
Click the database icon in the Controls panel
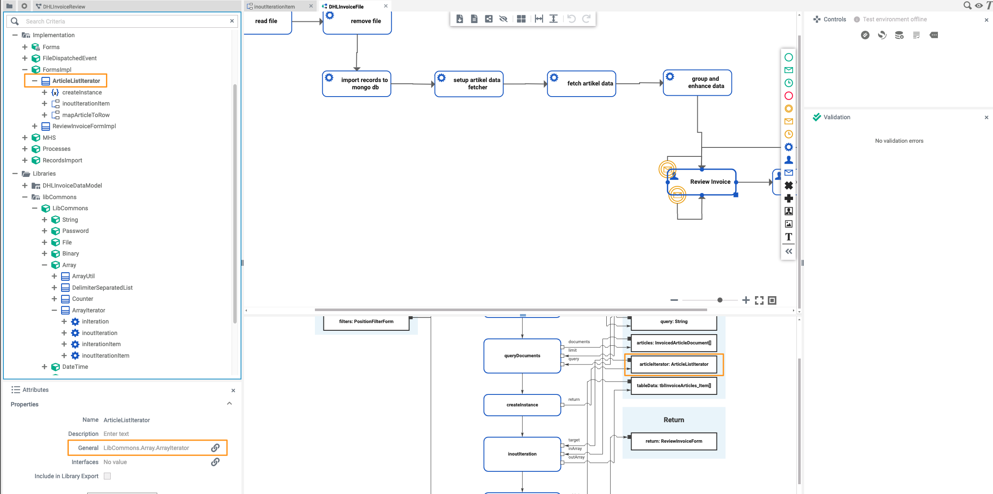899,35
